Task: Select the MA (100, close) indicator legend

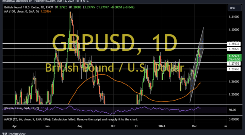Action: tap(21, 12)
